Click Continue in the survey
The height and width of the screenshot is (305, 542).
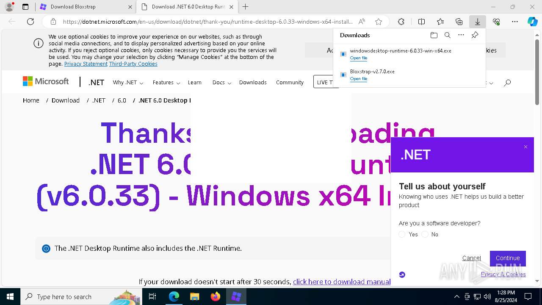pos(508,258)
